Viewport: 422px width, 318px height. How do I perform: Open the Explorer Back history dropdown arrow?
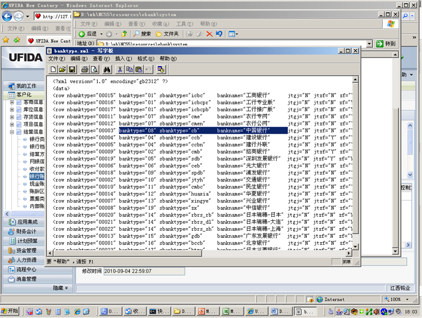101,34
